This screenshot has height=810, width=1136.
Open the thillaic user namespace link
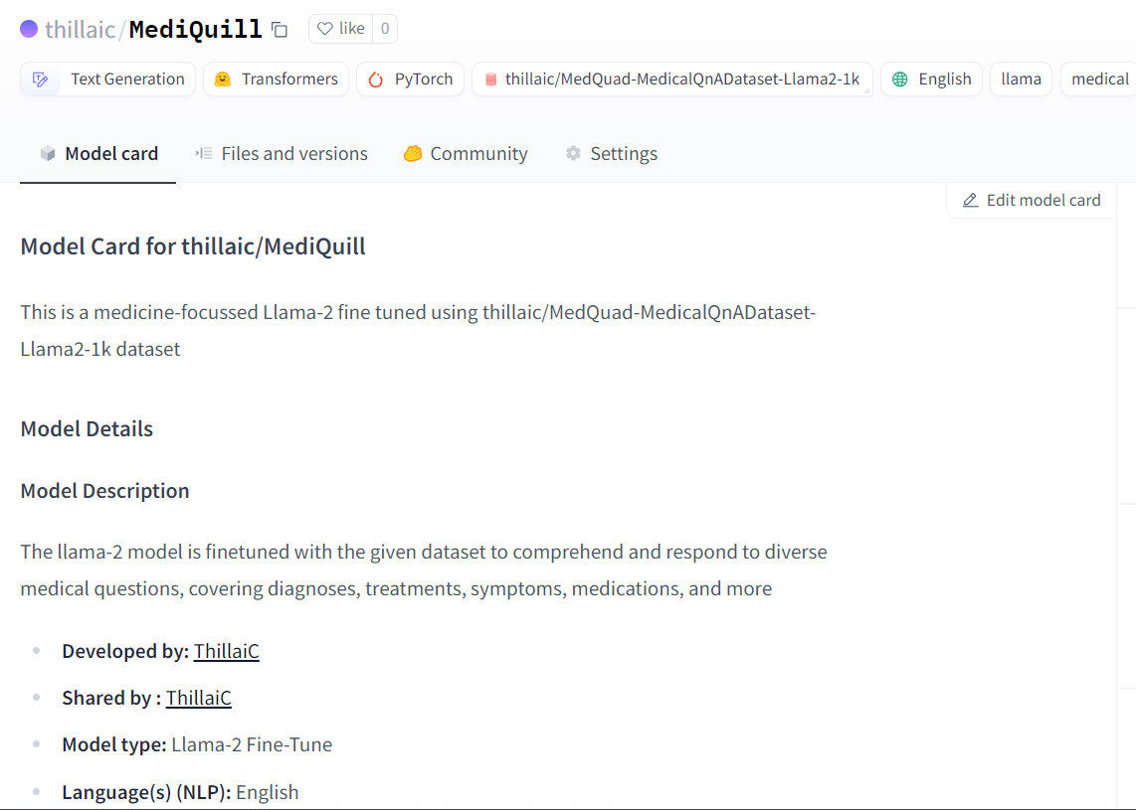pyautogui.click(x=80, y=30)
